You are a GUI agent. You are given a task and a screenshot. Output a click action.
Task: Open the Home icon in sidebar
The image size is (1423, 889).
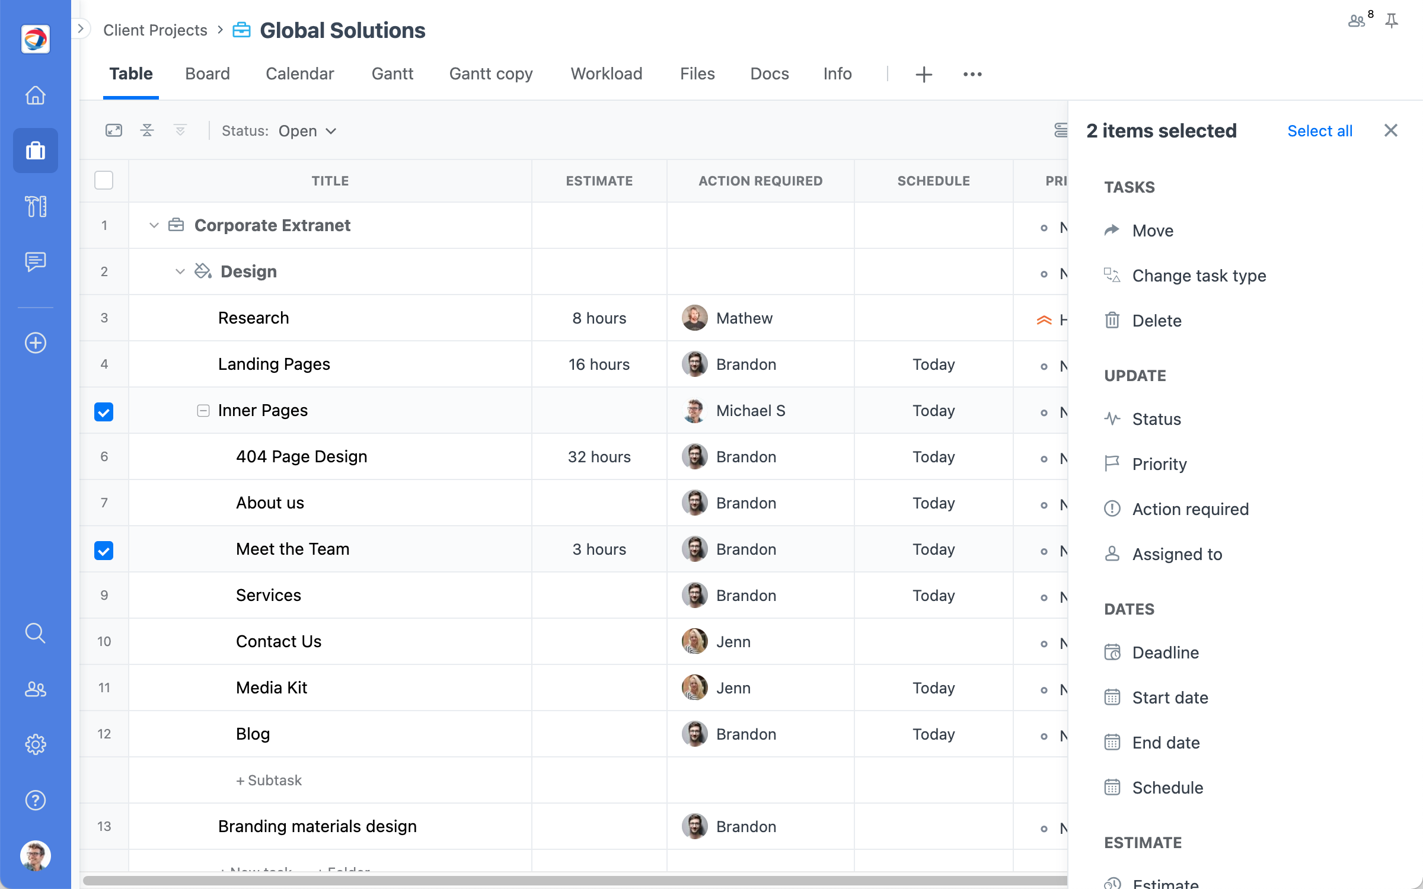36,95
